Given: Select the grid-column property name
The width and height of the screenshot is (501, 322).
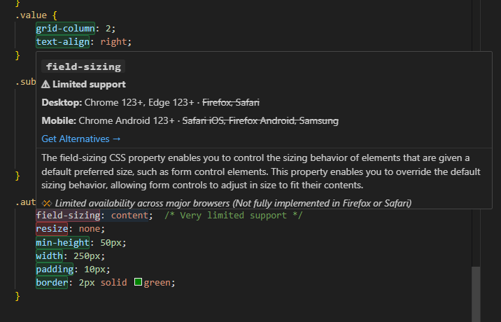Looking at the screenshot, I should coord(65,29).
